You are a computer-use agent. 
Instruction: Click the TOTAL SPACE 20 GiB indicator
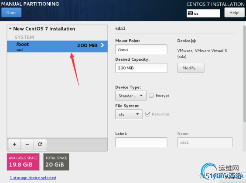tap(56, 162)
